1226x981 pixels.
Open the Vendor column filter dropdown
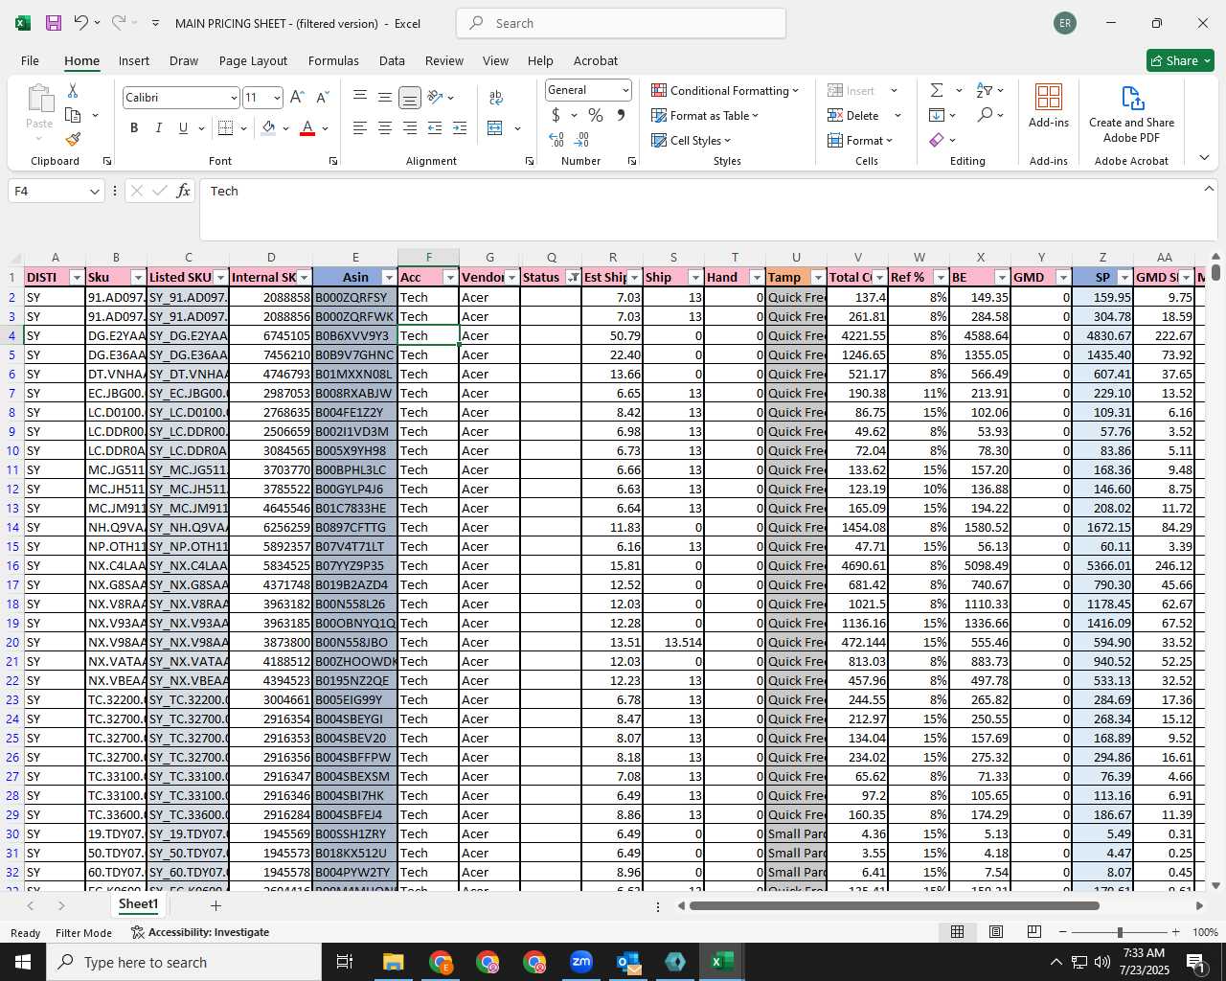(511, 278)
